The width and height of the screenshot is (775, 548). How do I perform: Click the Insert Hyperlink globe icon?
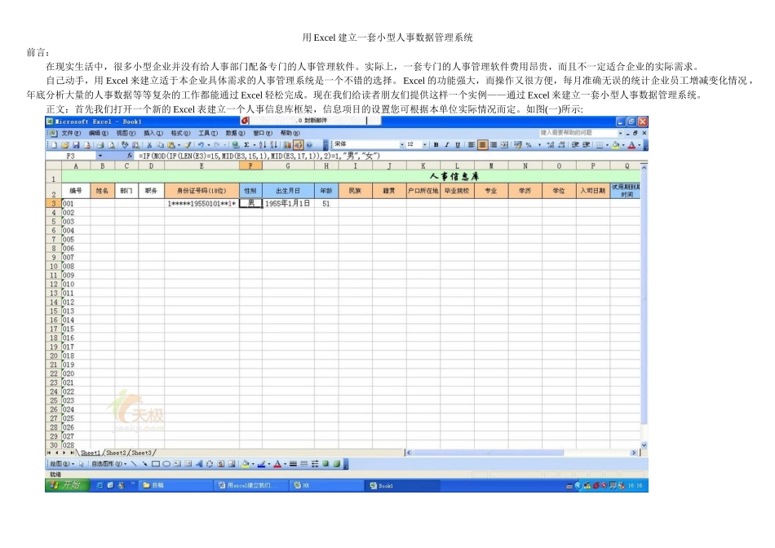[x=235, y=145]
